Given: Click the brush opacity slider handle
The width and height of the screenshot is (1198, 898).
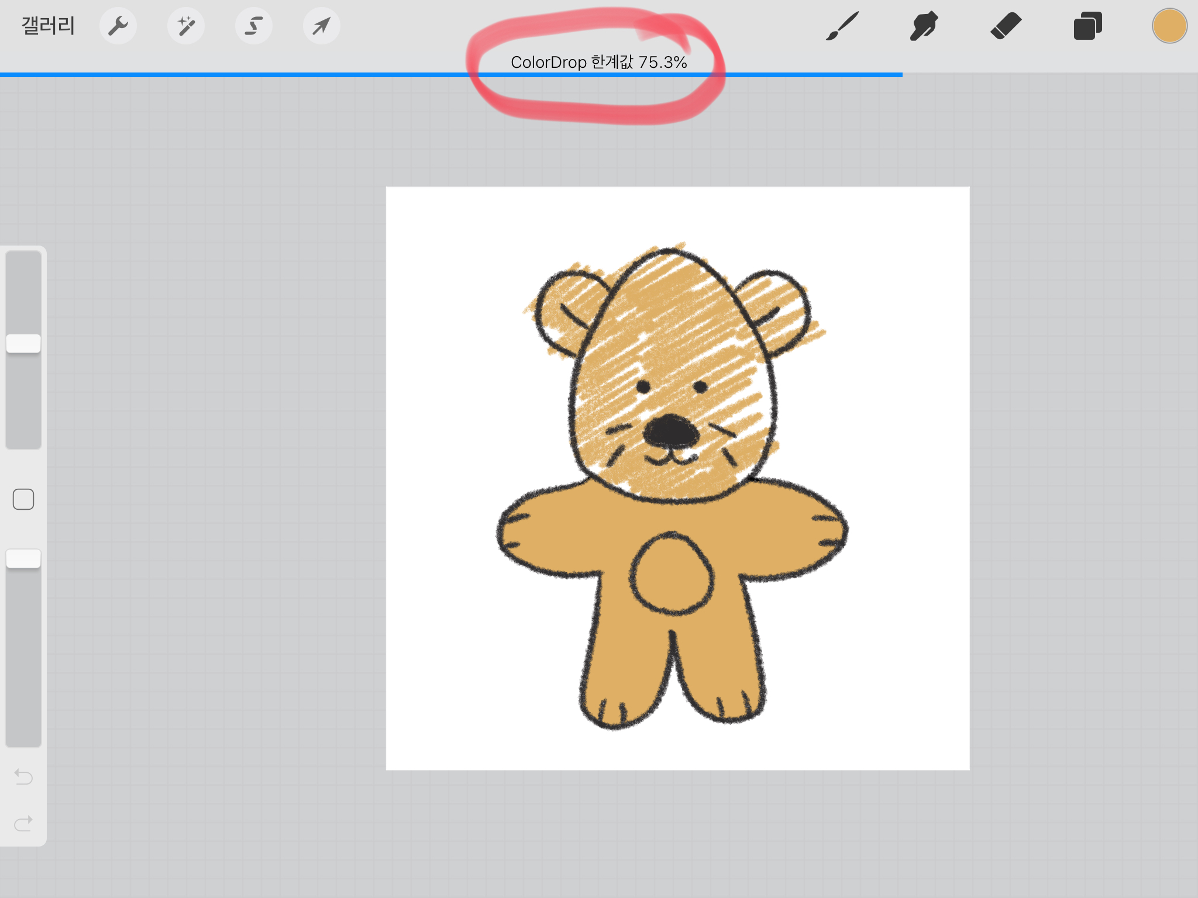Looking at the screenshot, I should coord(23,559).
